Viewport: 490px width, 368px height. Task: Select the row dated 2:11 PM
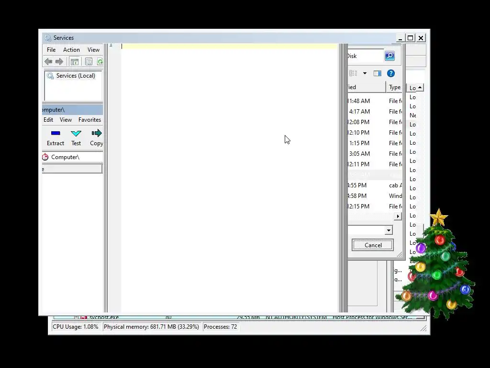click(x=375, y=164)
